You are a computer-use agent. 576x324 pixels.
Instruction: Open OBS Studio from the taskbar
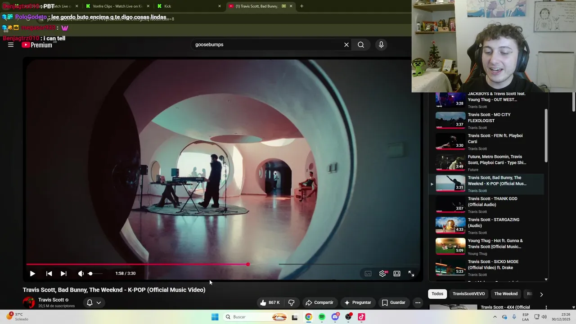[349, 317]
